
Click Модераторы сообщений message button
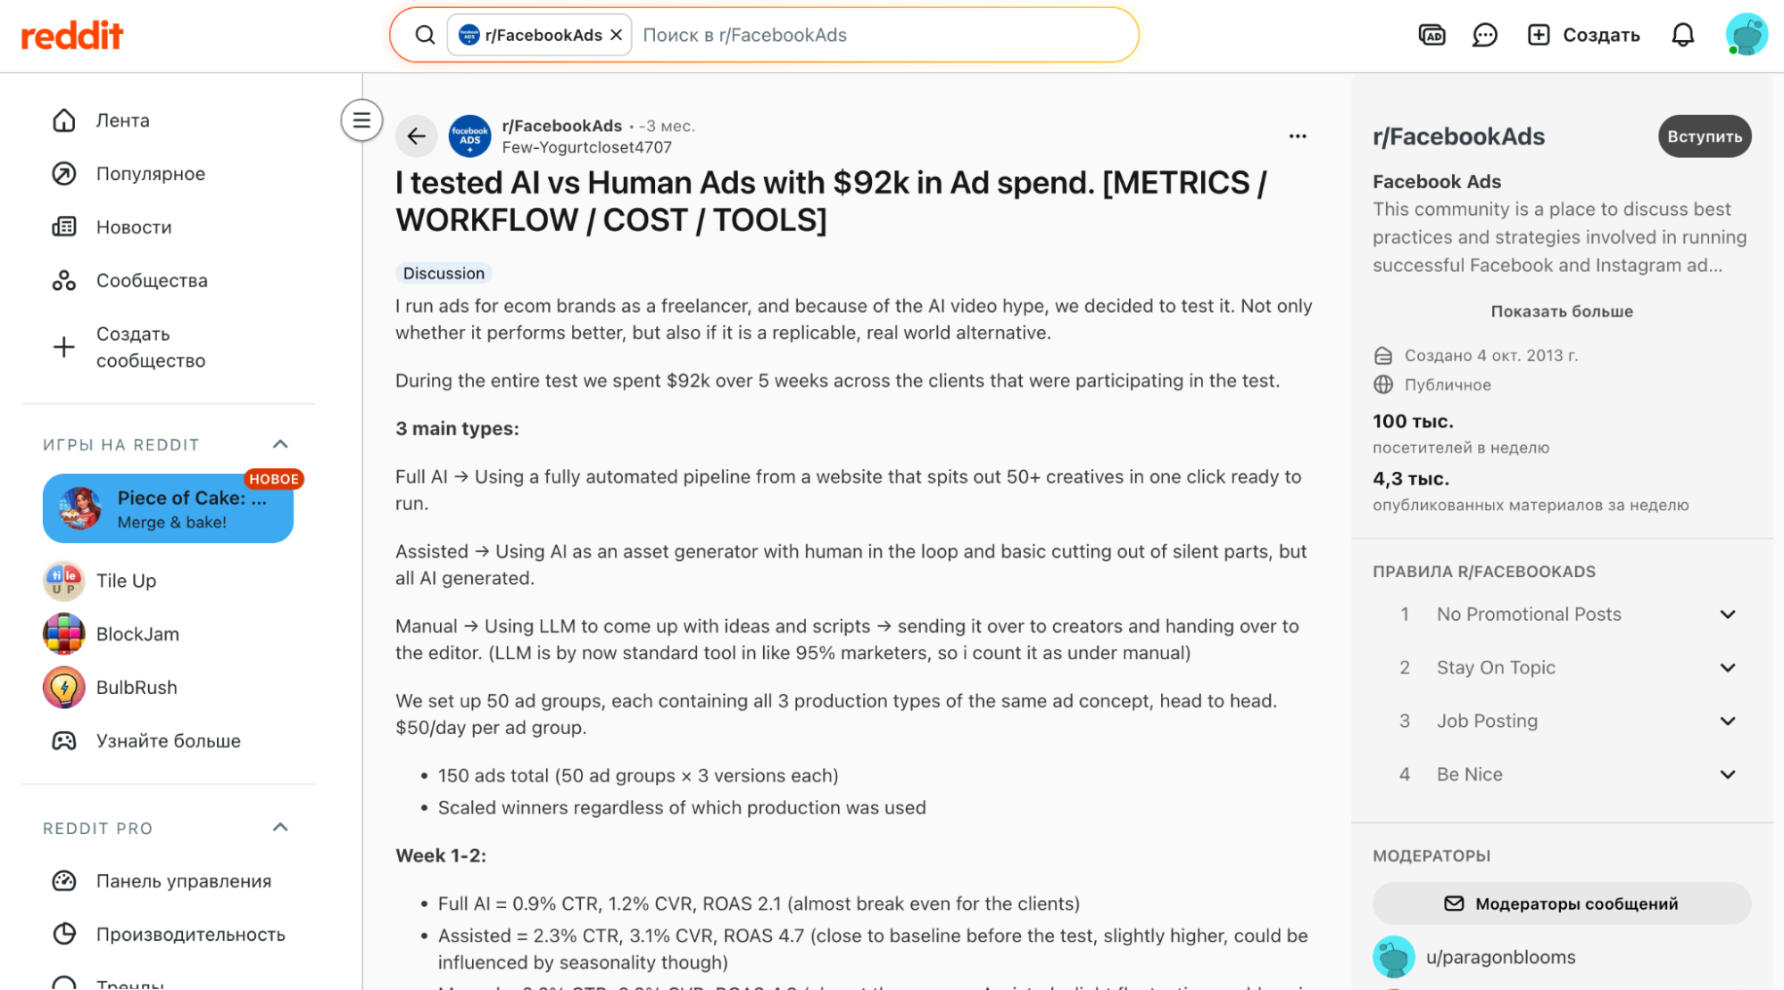coord(1562,903)
